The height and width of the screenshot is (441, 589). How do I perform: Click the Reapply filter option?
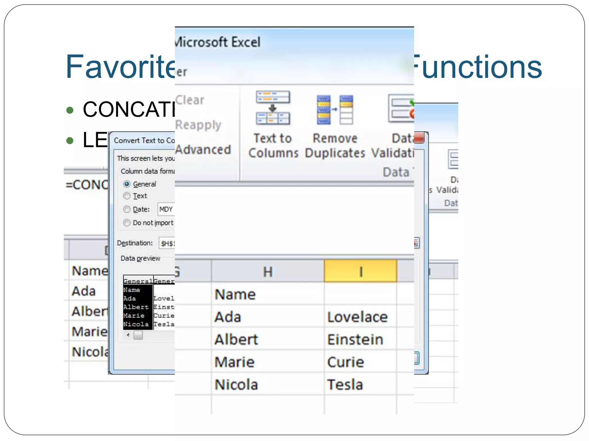198,125
